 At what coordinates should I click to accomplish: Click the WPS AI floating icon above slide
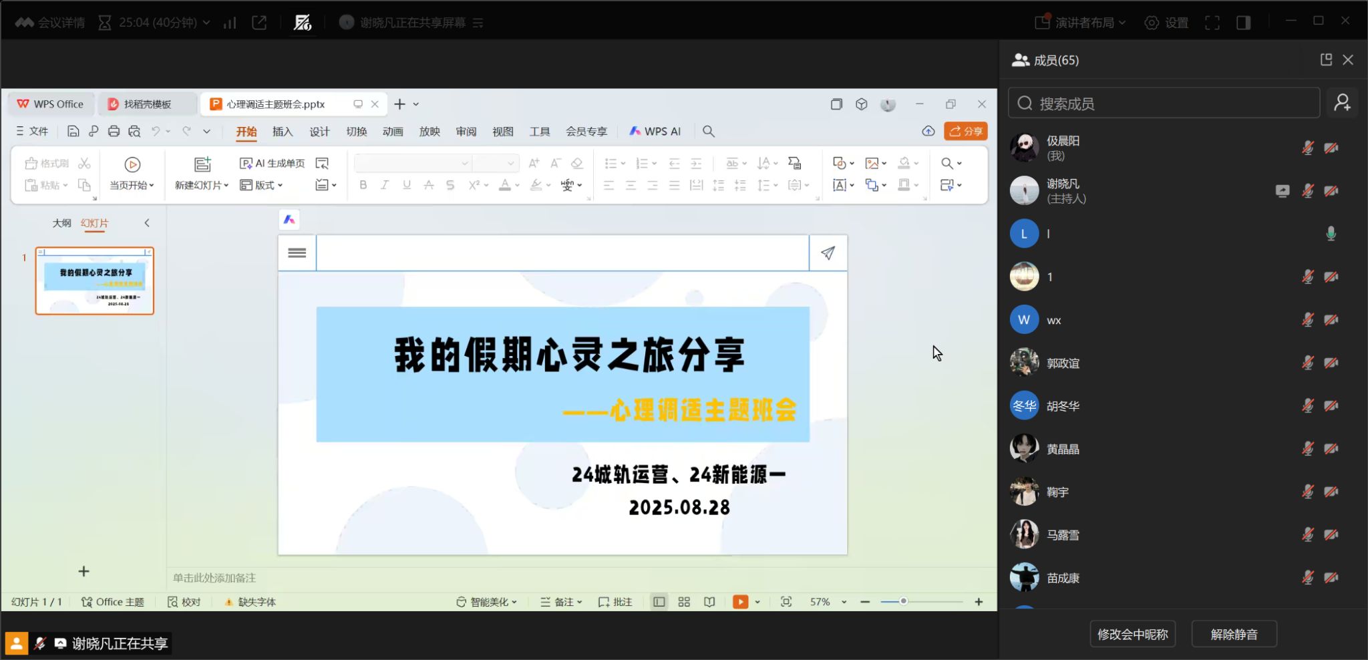tap(289, 220)
